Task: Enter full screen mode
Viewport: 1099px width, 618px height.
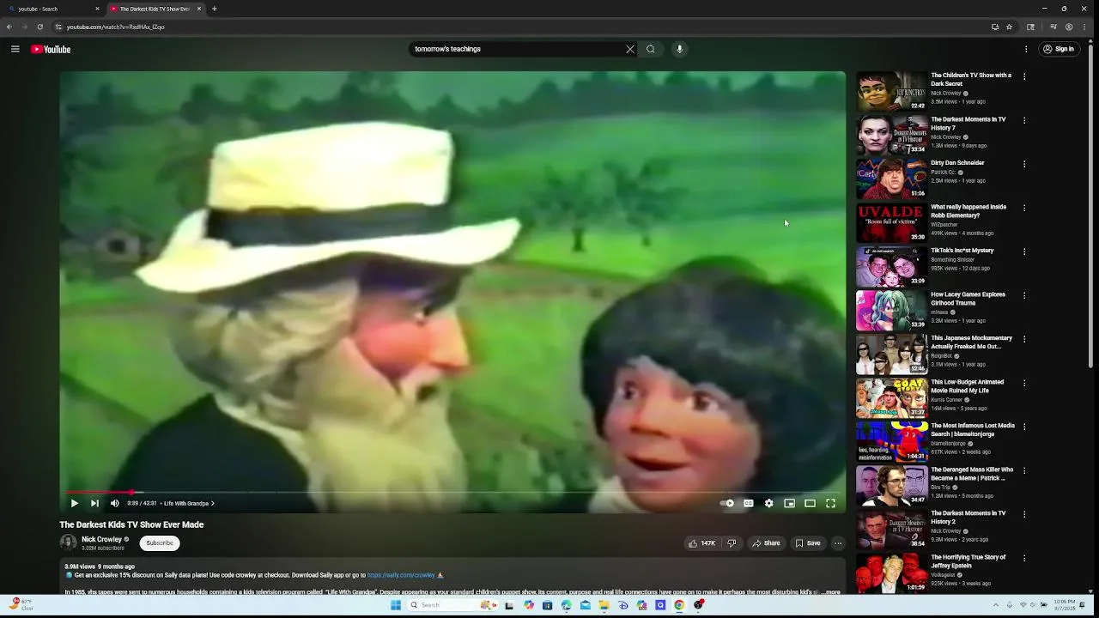Action: point(830,503)
